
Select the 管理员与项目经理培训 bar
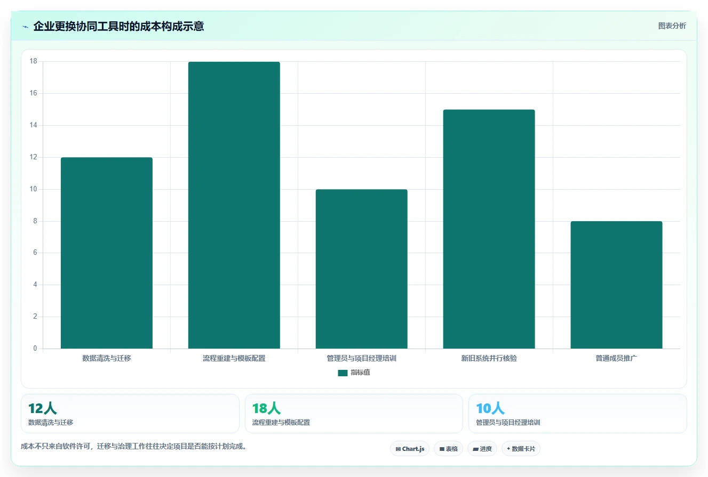pos(362,269)
